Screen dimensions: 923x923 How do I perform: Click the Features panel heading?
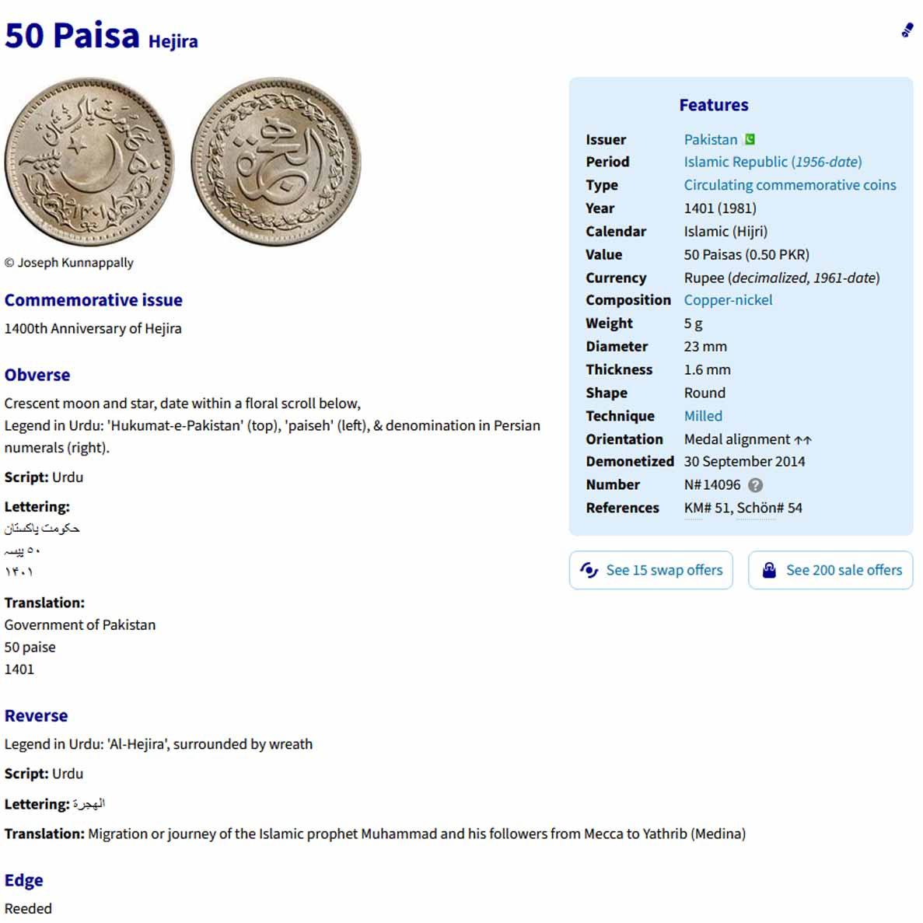tap(714, 105)
